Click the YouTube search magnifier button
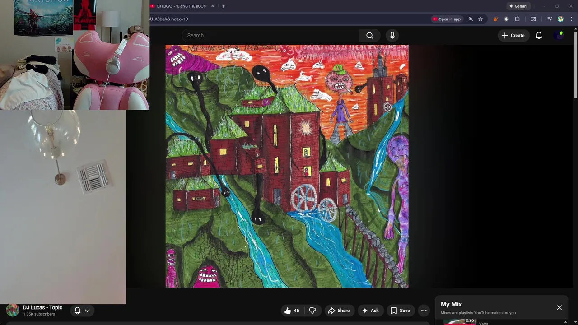578x325 pixels. (x=370, y=35)
